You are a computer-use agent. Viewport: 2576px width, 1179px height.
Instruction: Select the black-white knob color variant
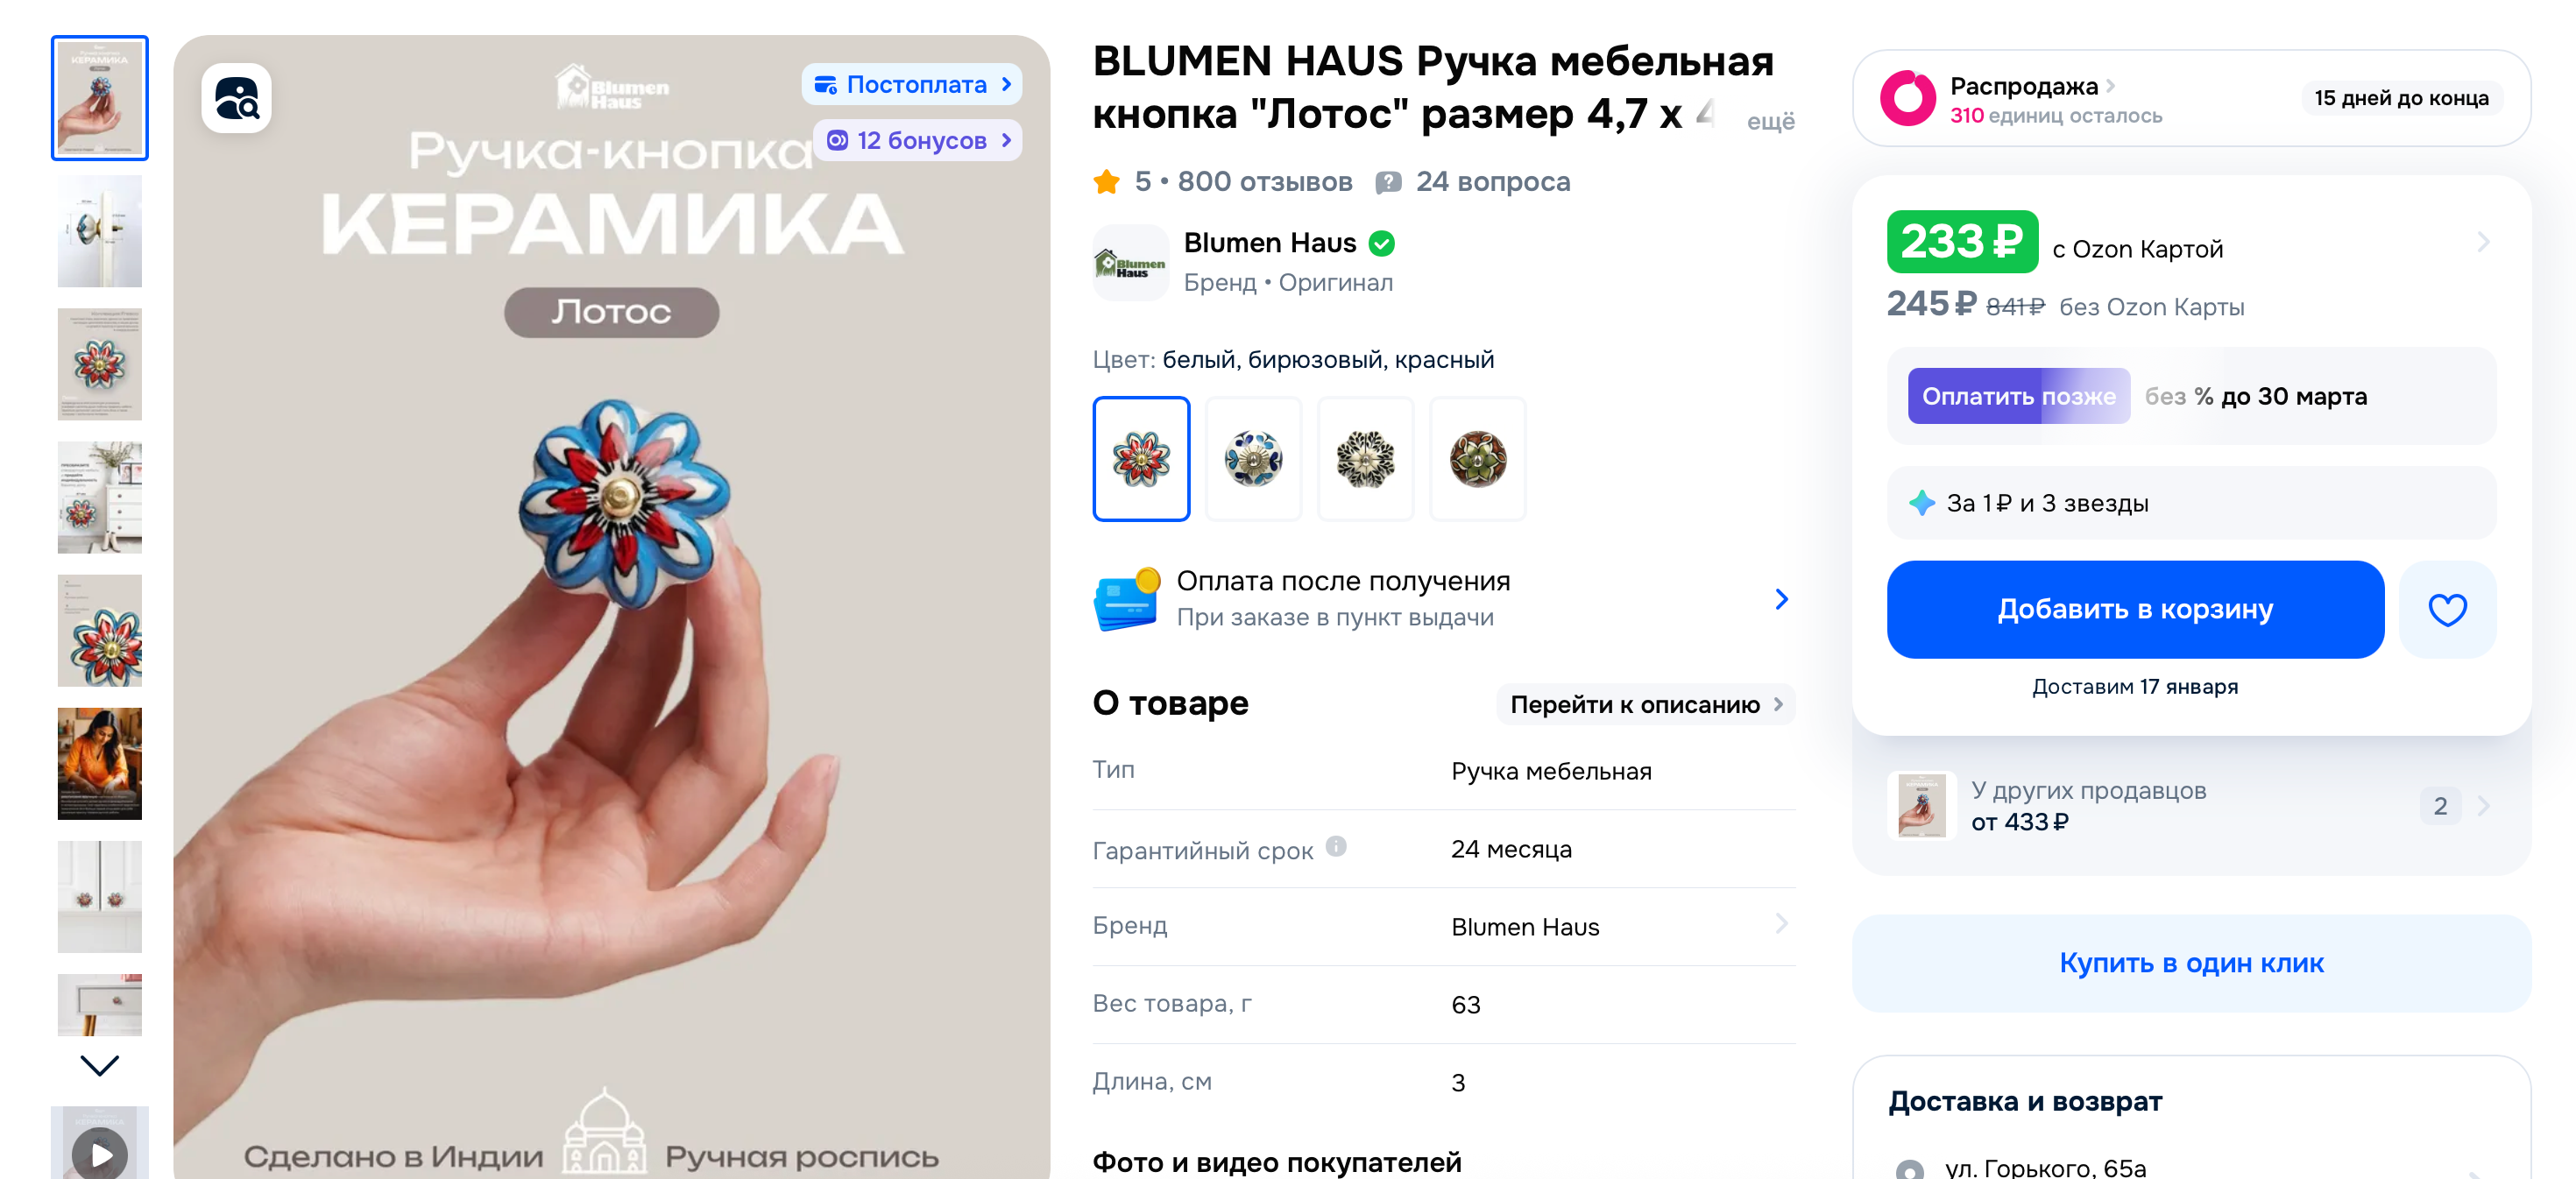1365,459
